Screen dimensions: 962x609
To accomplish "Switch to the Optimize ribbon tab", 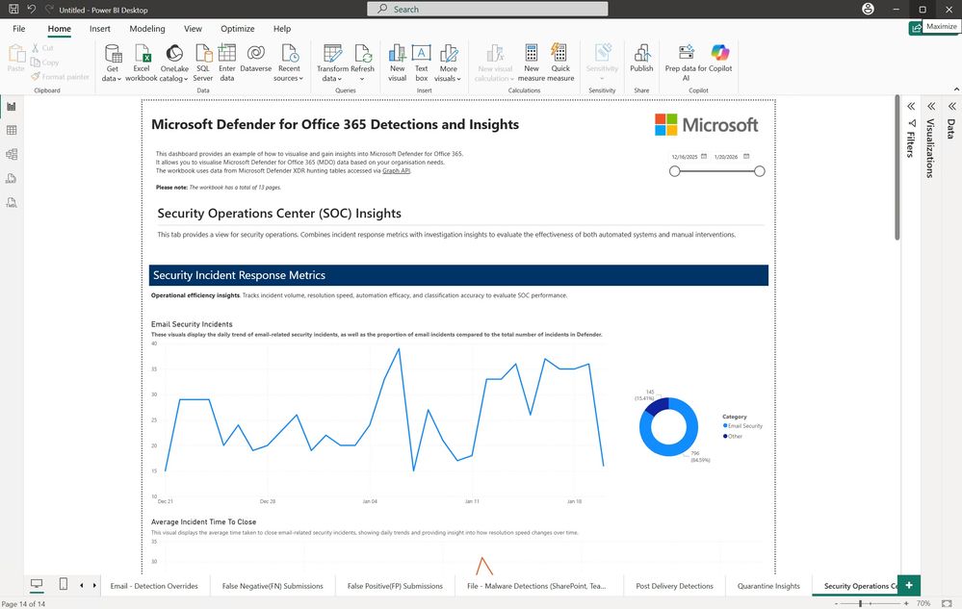I will (x=238, y=29).
